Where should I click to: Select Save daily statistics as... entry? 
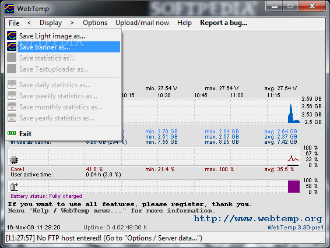64,85
